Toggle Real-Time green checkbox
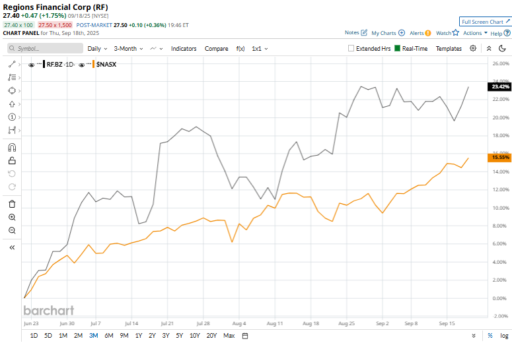 [x=398, y=48]
